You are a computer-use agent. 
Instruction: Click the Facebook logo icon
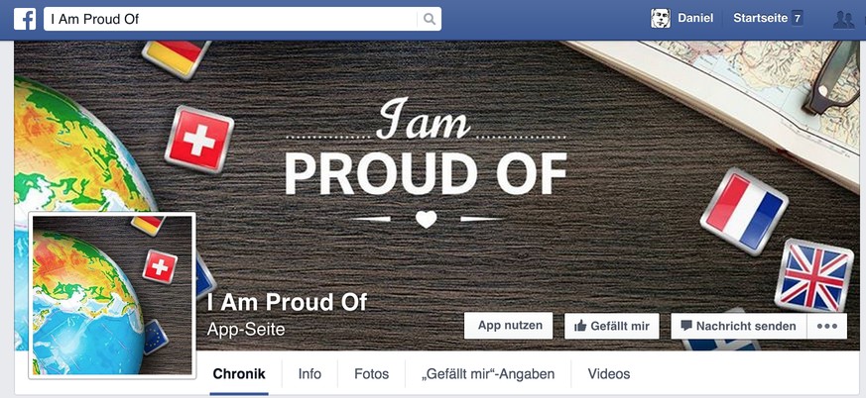pos(25,19)
